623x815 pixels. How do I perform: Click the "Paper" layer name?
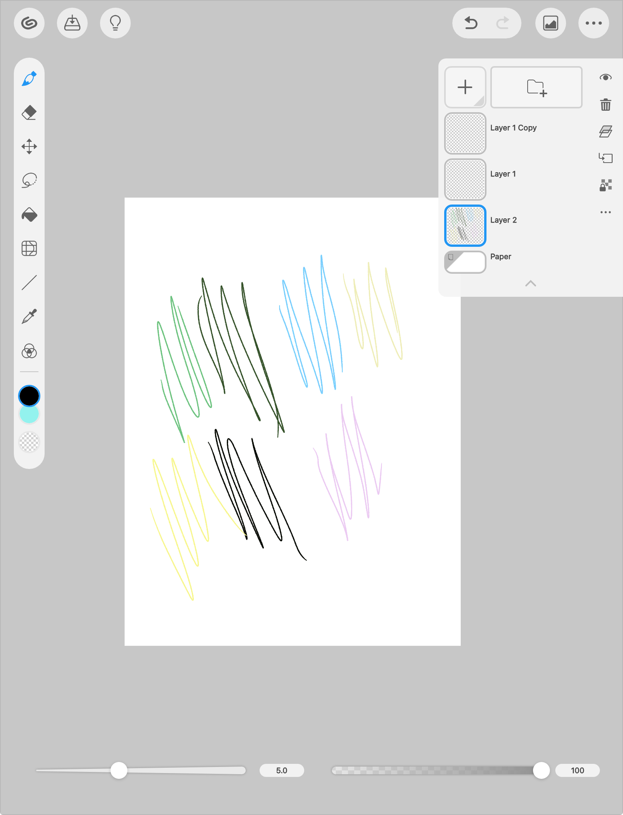[x=501, y=256]
